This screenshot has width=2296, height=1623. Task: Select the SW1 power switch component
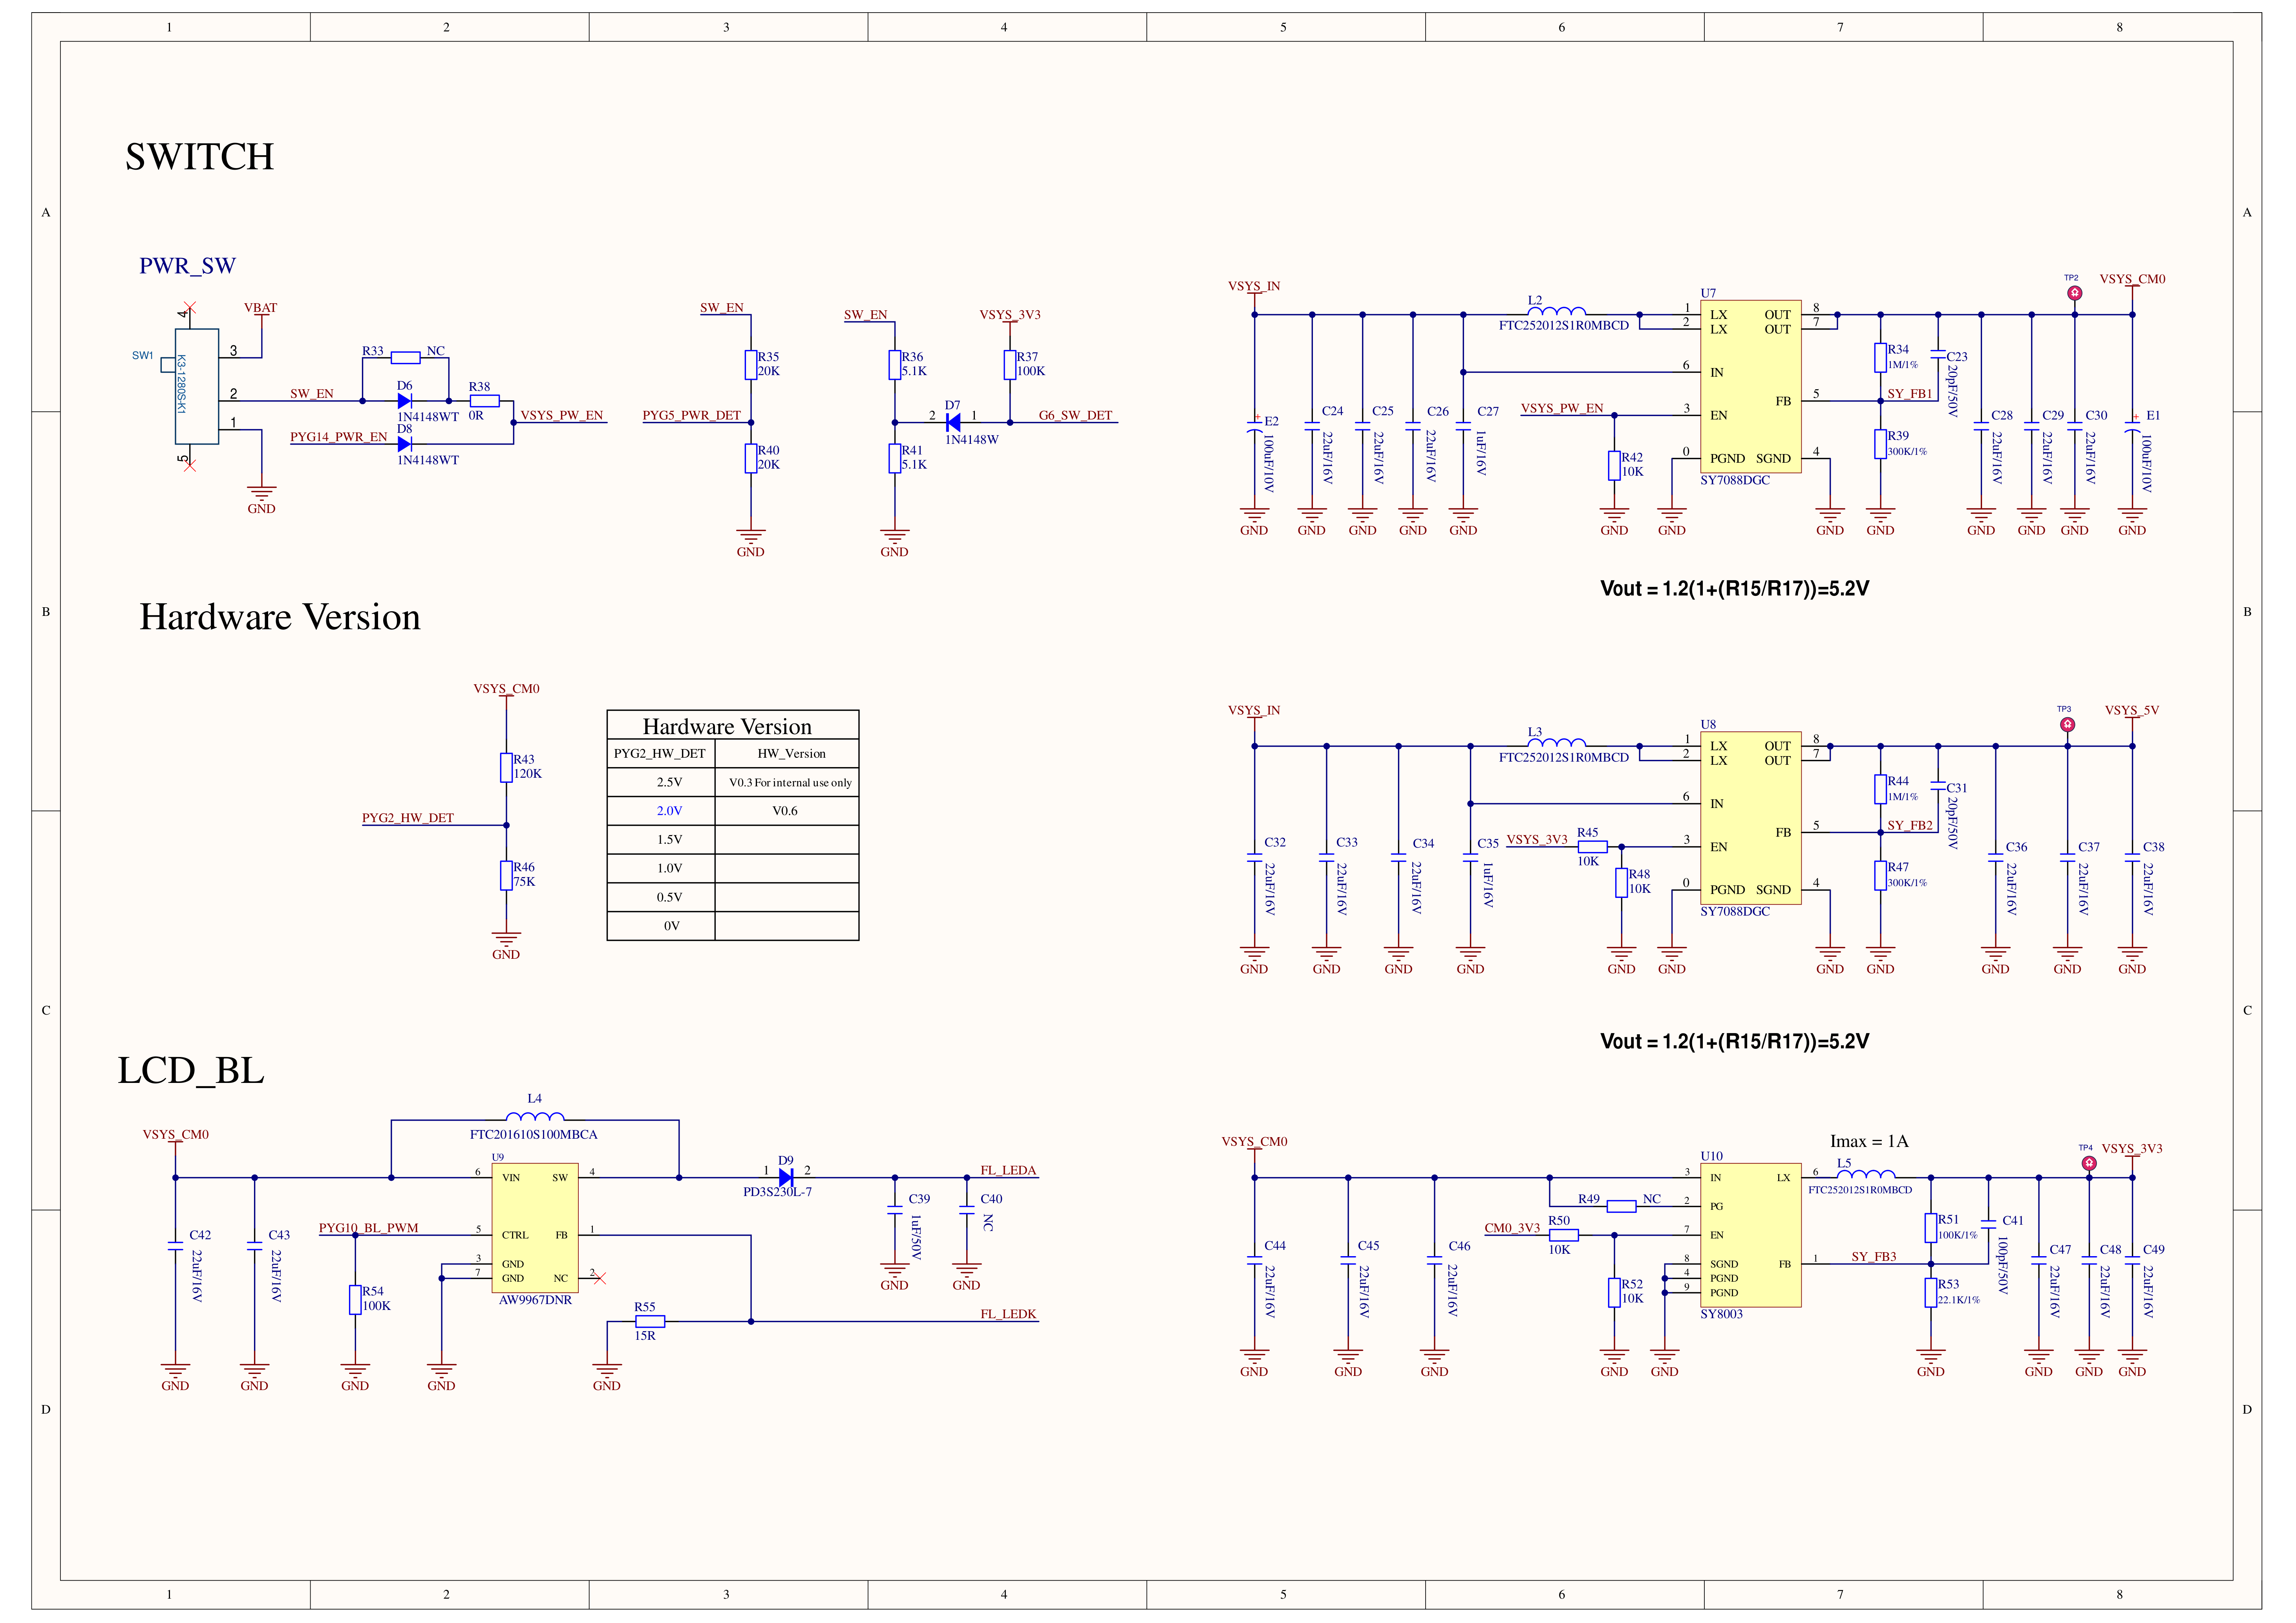pyautogui.click(x=197, y=385)
